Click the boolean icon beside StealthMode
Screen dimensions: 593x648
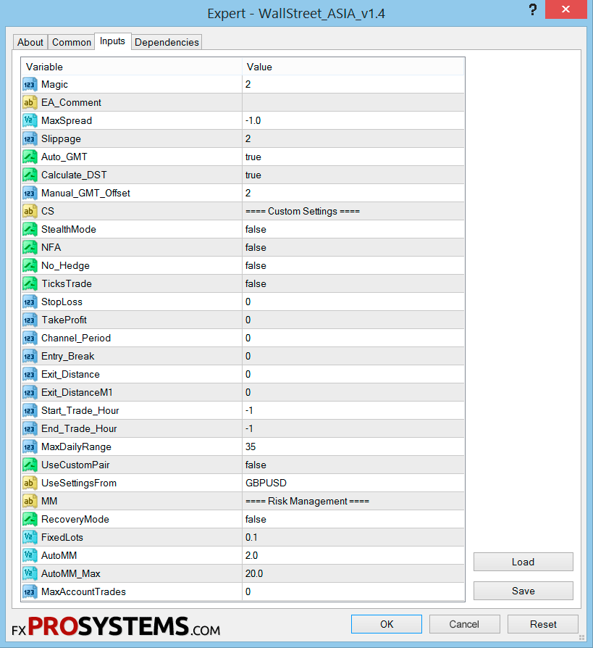(x=30, y=229)
